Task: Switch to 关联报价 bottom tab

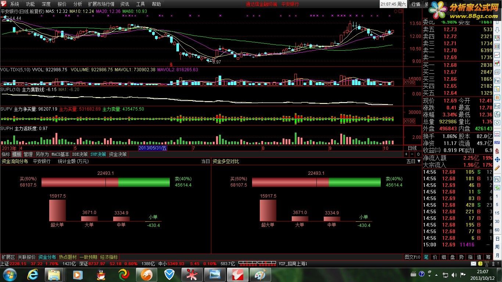Action: click(x=27, y=257)
